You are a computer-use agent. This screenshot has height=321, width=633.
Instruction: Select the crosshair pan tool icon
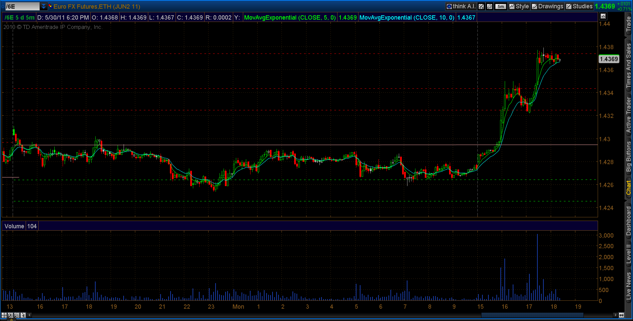coord(4,315)
